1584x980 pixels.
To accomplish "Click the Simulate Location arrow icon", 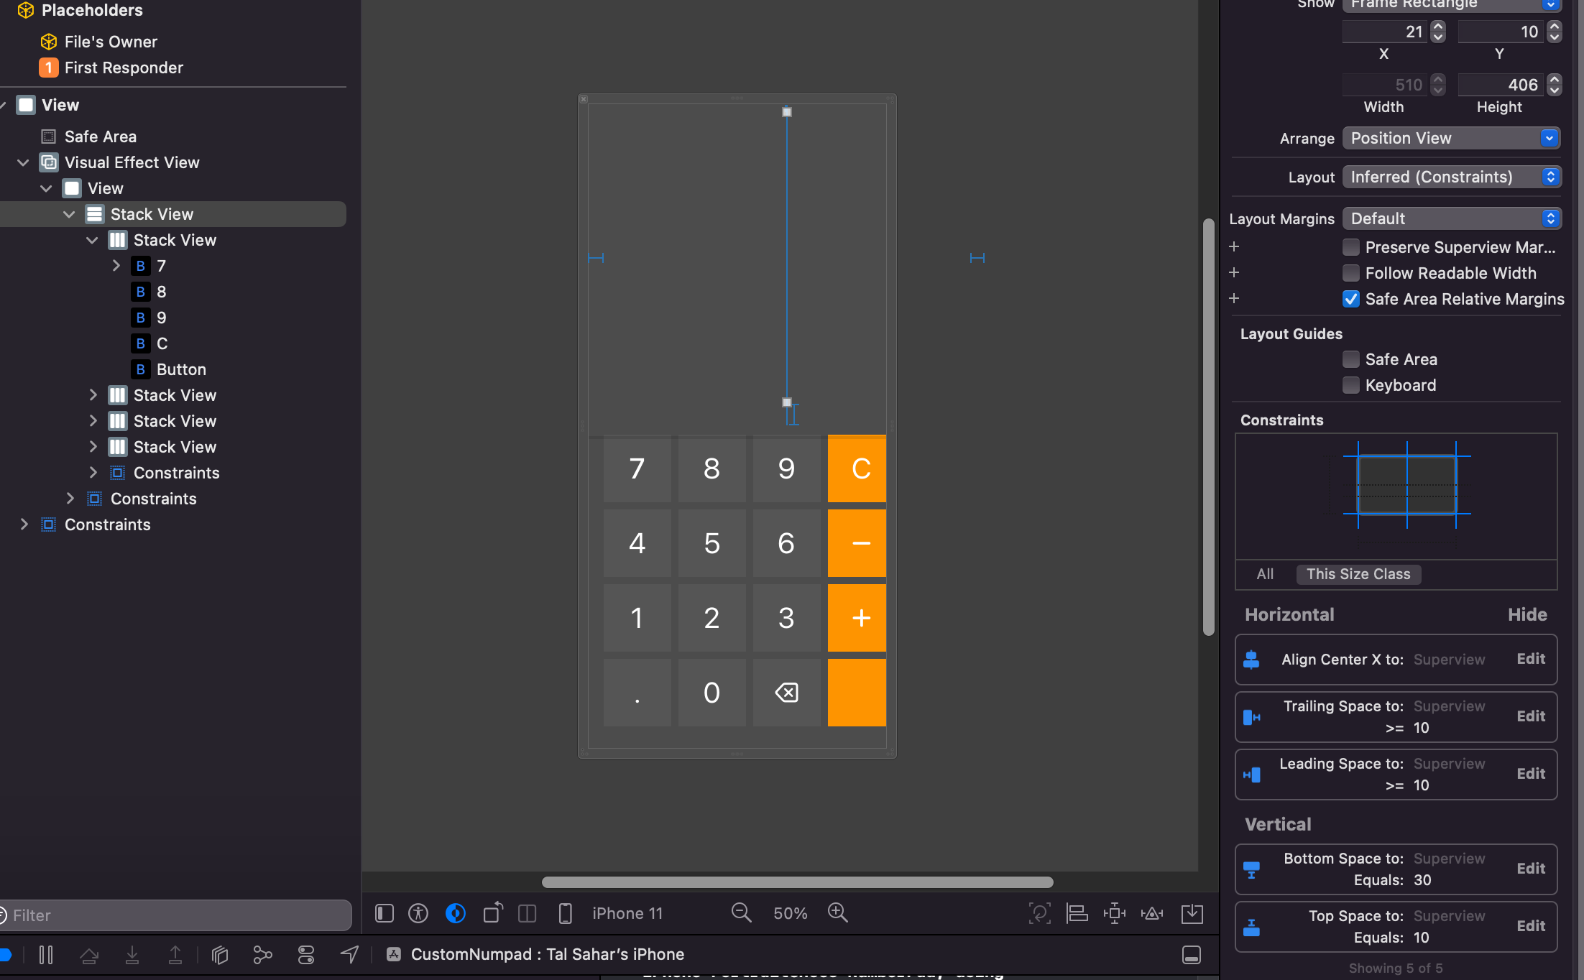I will pyautogui.click(x=349, y=955).
